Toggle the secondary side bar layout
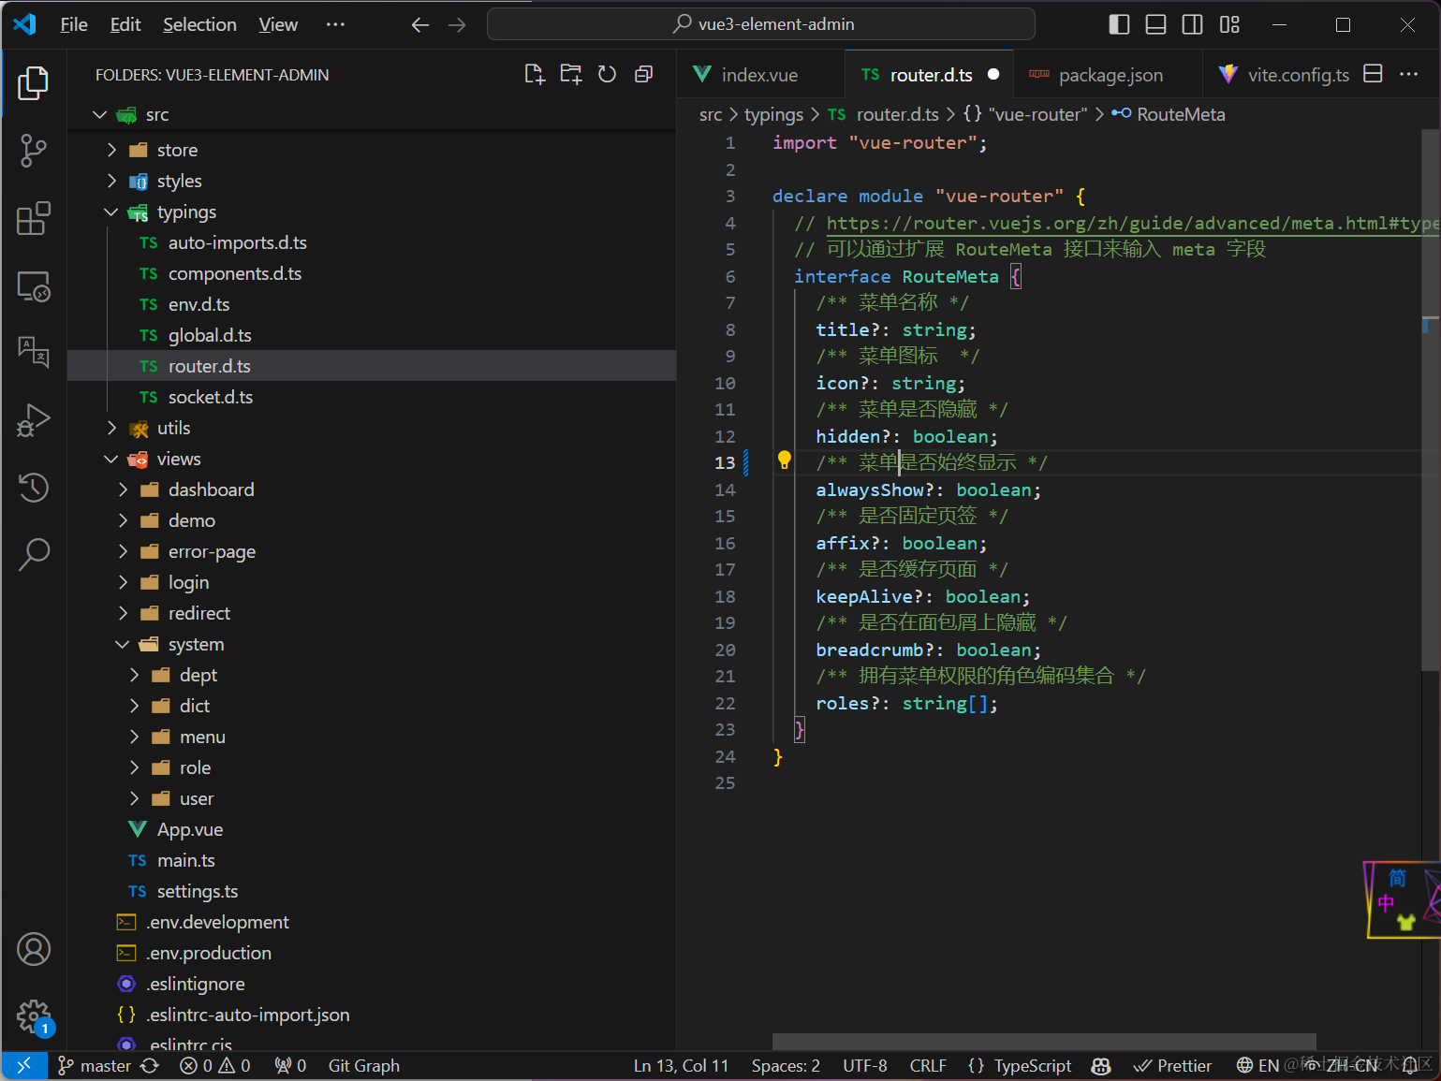 tap(1192, 24)
